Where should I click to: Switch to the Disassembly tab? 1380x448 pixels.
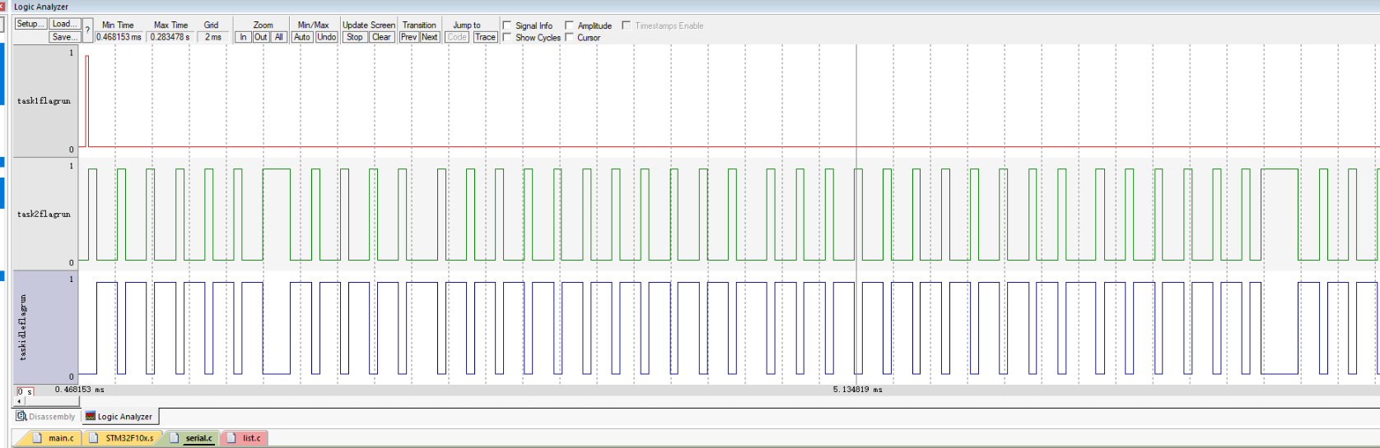46,416
